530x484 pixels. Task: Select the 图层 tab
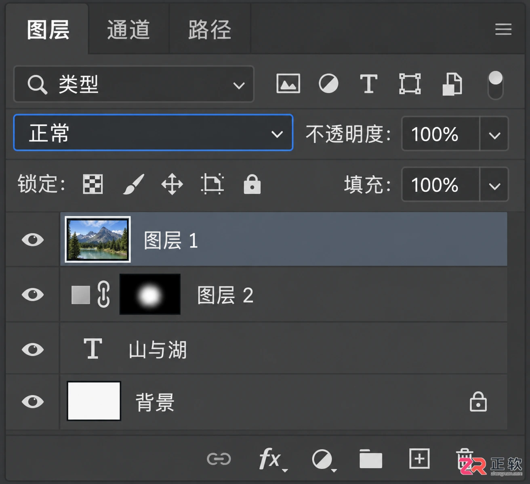pos(48,30)
